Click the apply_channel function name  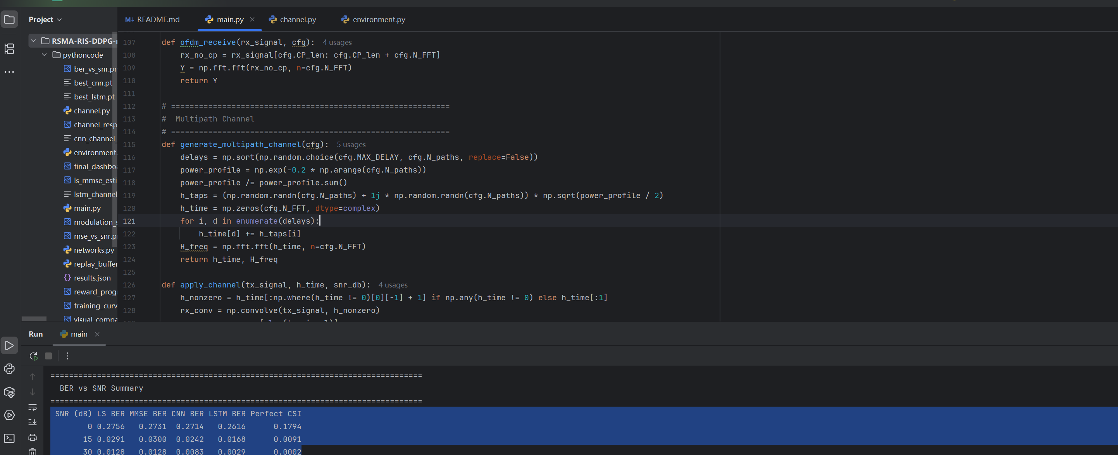210,285
